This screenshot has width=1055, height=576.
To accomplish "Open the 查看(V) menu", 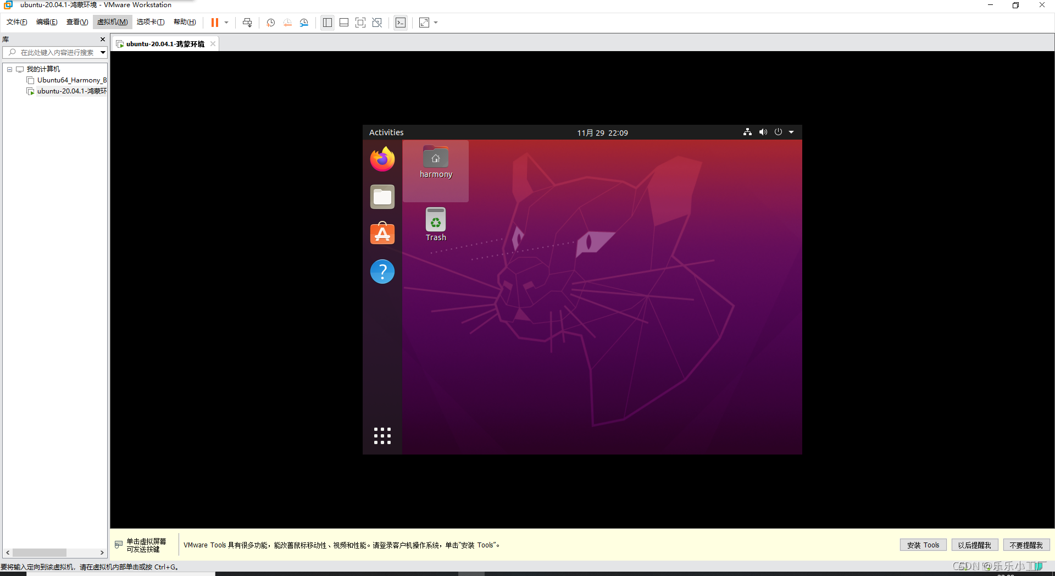I will [77, 22].
